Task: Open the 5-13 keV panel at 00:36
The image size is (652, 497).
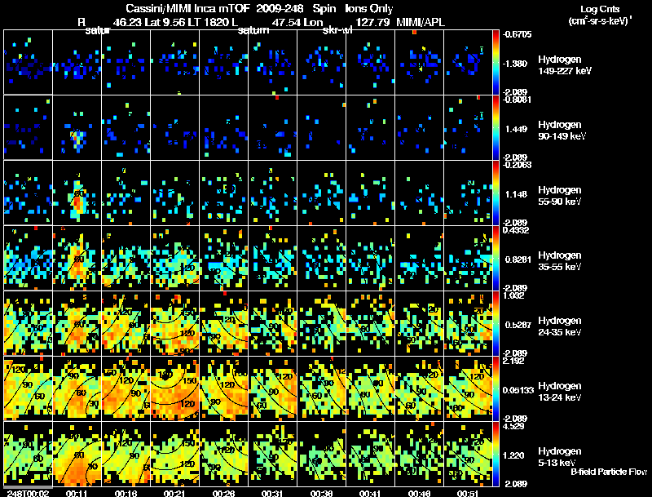Action: click(x=321, y=454)
